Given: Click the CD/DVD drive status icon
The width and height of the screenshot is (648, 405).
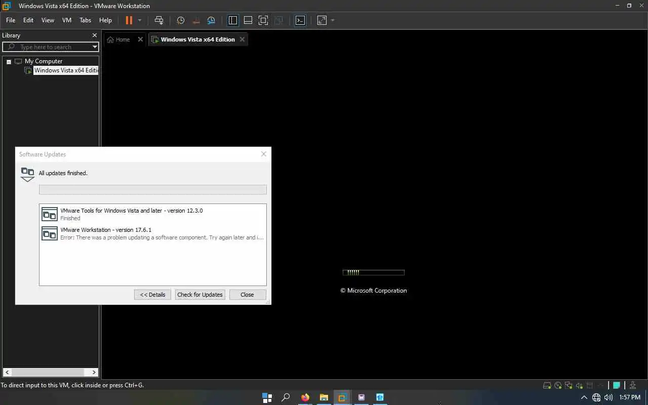Looking at the screenshot, I should 558,385.
